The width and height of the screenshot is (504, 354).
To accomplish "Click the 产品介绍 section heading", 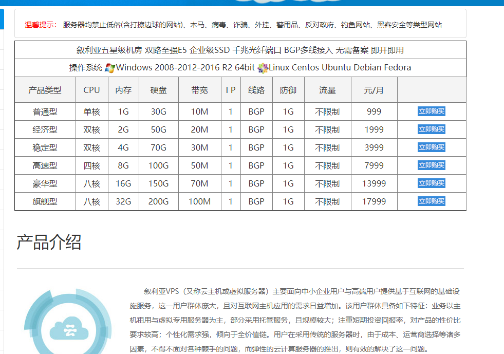I will pyautogui.click(x=49, y=242).
